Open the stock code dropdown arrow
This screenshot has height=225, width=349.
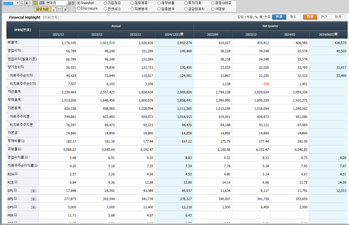18,3
